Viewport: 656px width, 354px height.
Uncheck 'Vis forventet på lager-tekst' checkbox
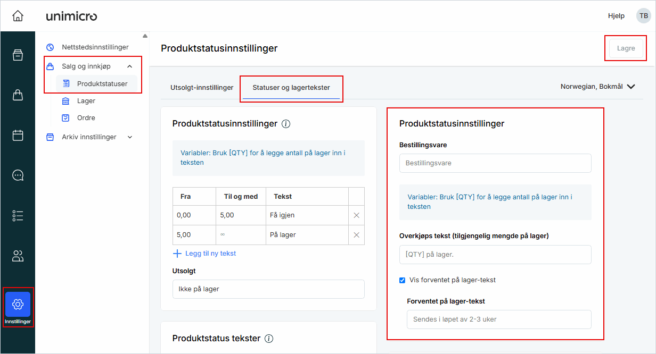(403, 280)
